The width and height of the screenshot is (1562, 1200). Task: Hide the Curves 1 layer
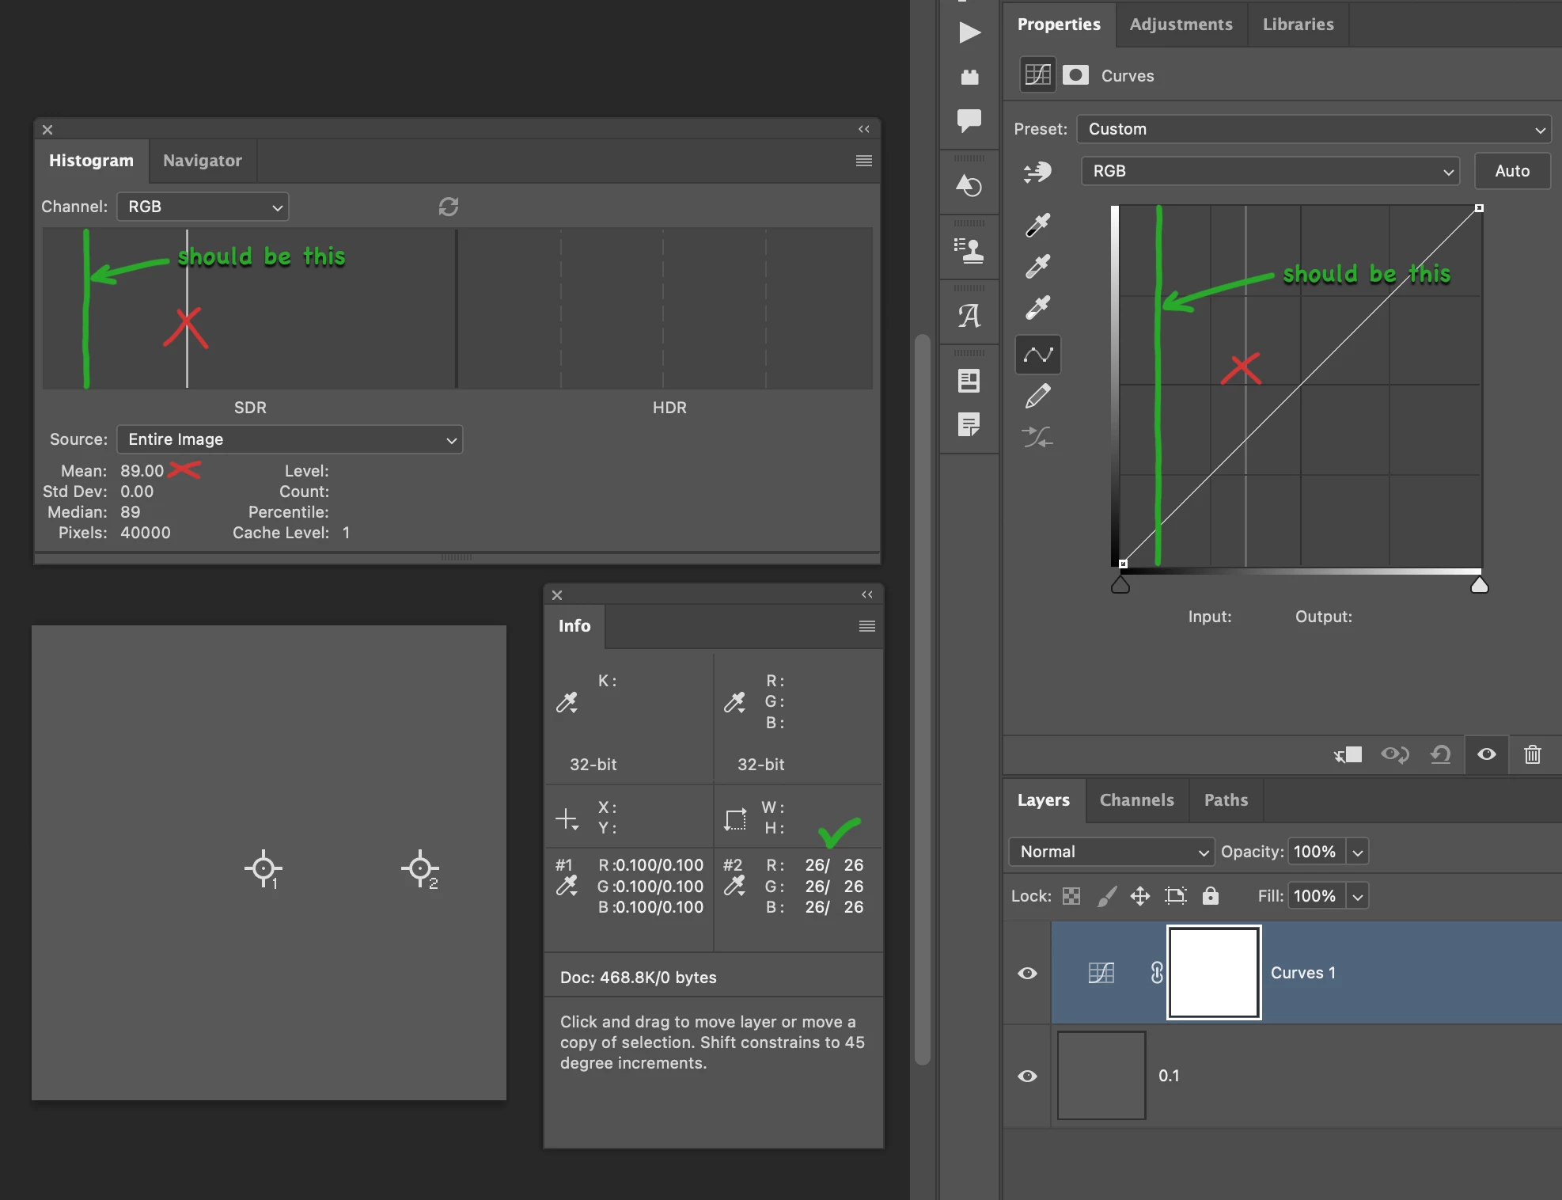(x=1027, y=973)
